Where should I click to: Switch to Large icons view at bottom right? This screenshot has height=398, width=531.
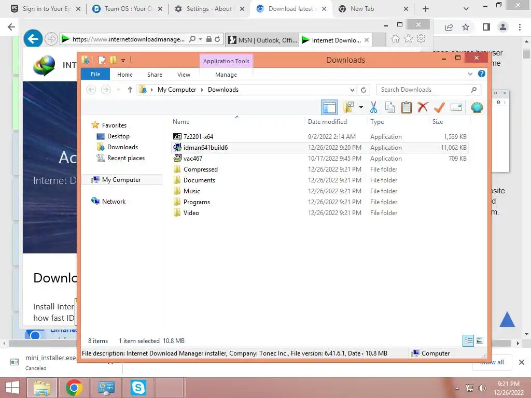480,341
